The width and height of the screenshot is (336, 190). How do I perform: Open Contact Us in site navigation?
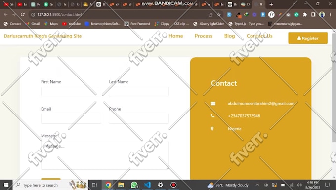259,36
